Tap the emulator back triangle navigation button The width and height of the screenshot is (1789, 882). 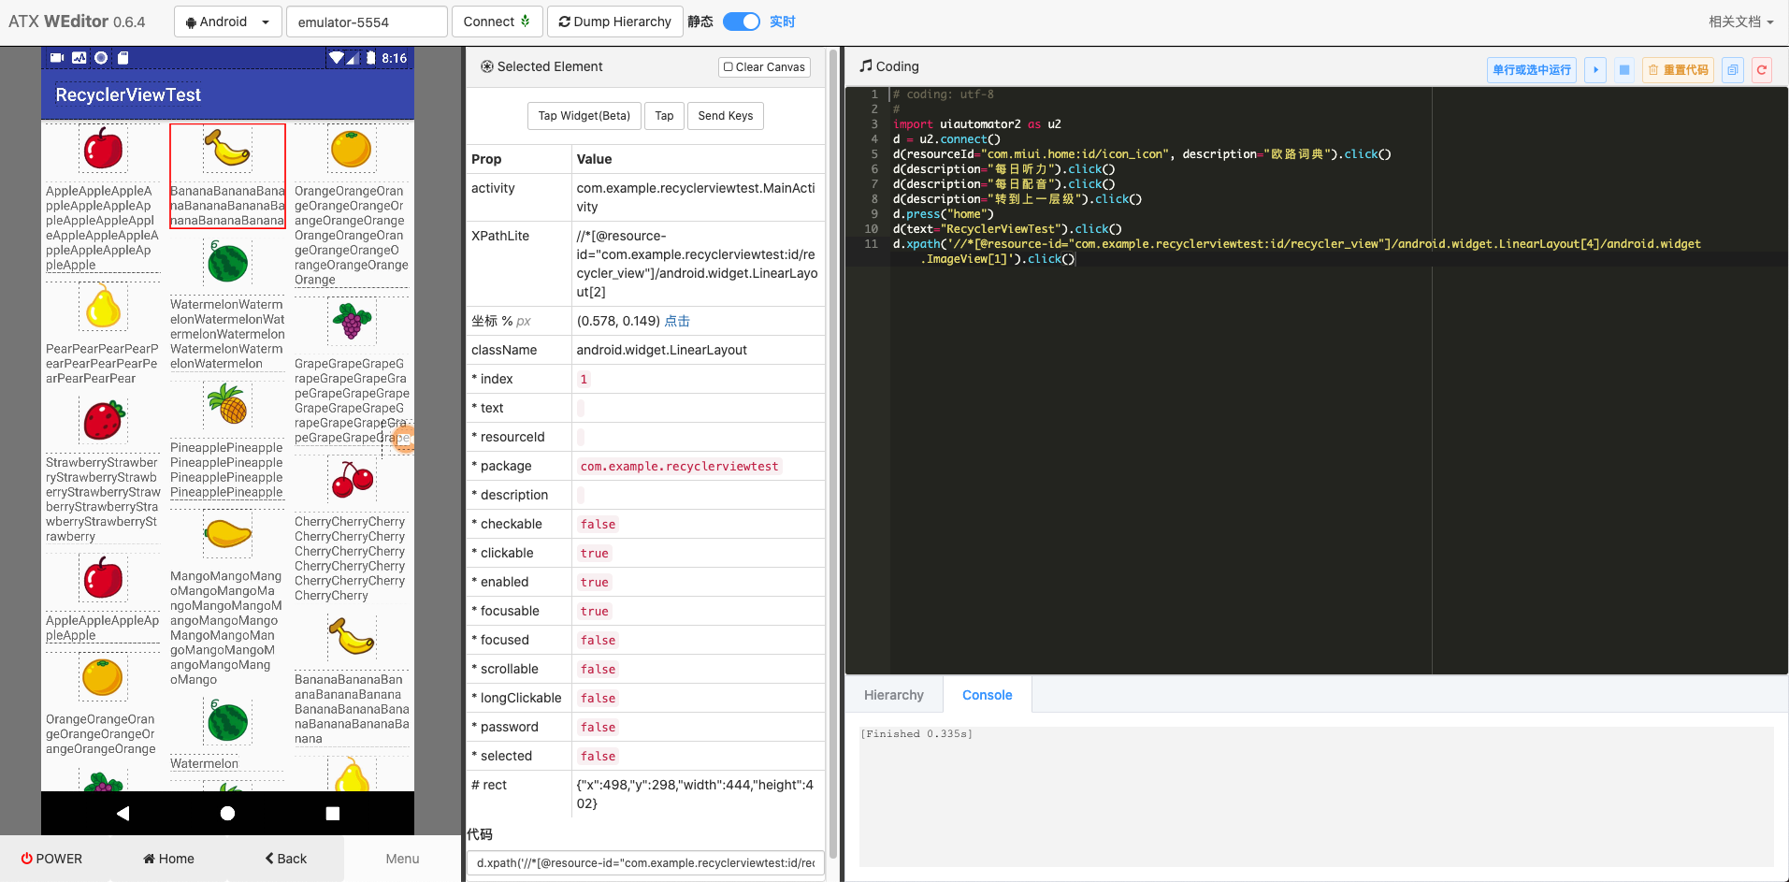pos(123,814)
